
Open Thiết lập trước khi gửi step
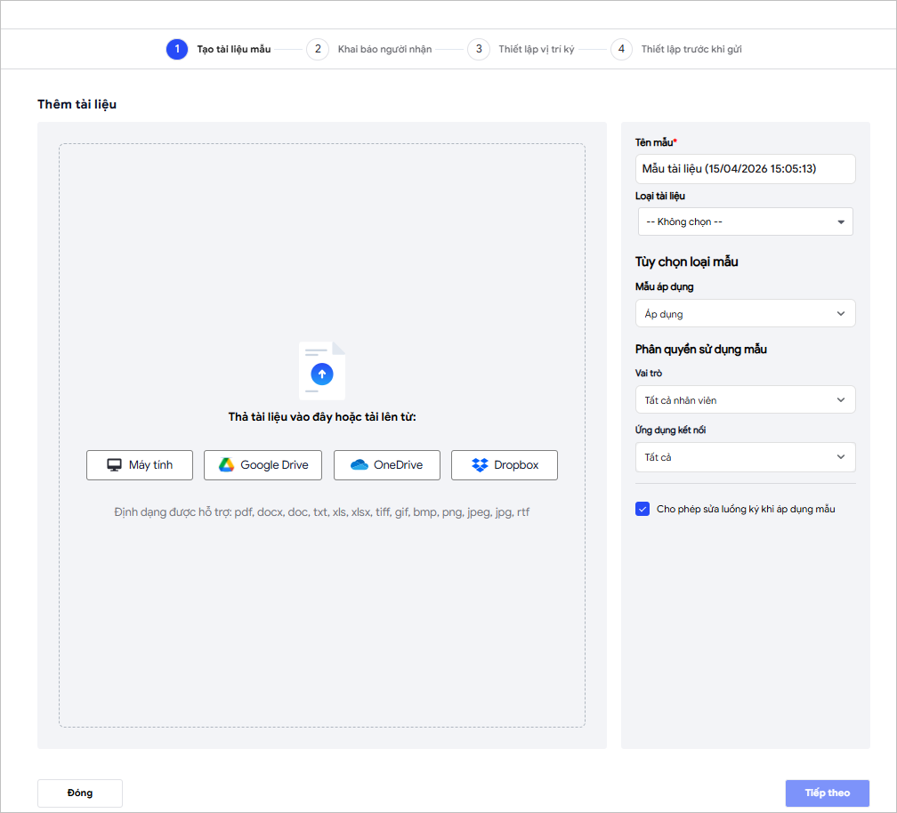click(691, 49)
